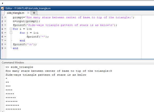
Task: Add a new editor tab with plus button
Action: [34, 13]
